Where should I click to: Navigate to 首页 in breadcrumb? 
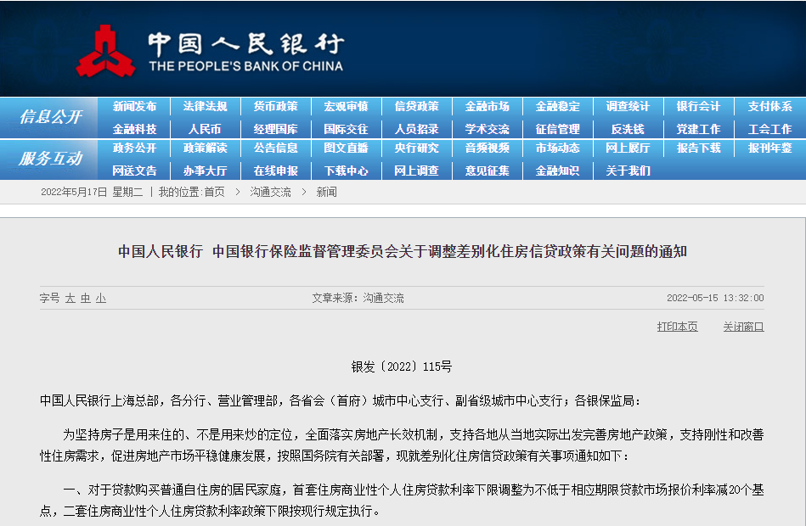pyautogui.click(x=214, y=193)
